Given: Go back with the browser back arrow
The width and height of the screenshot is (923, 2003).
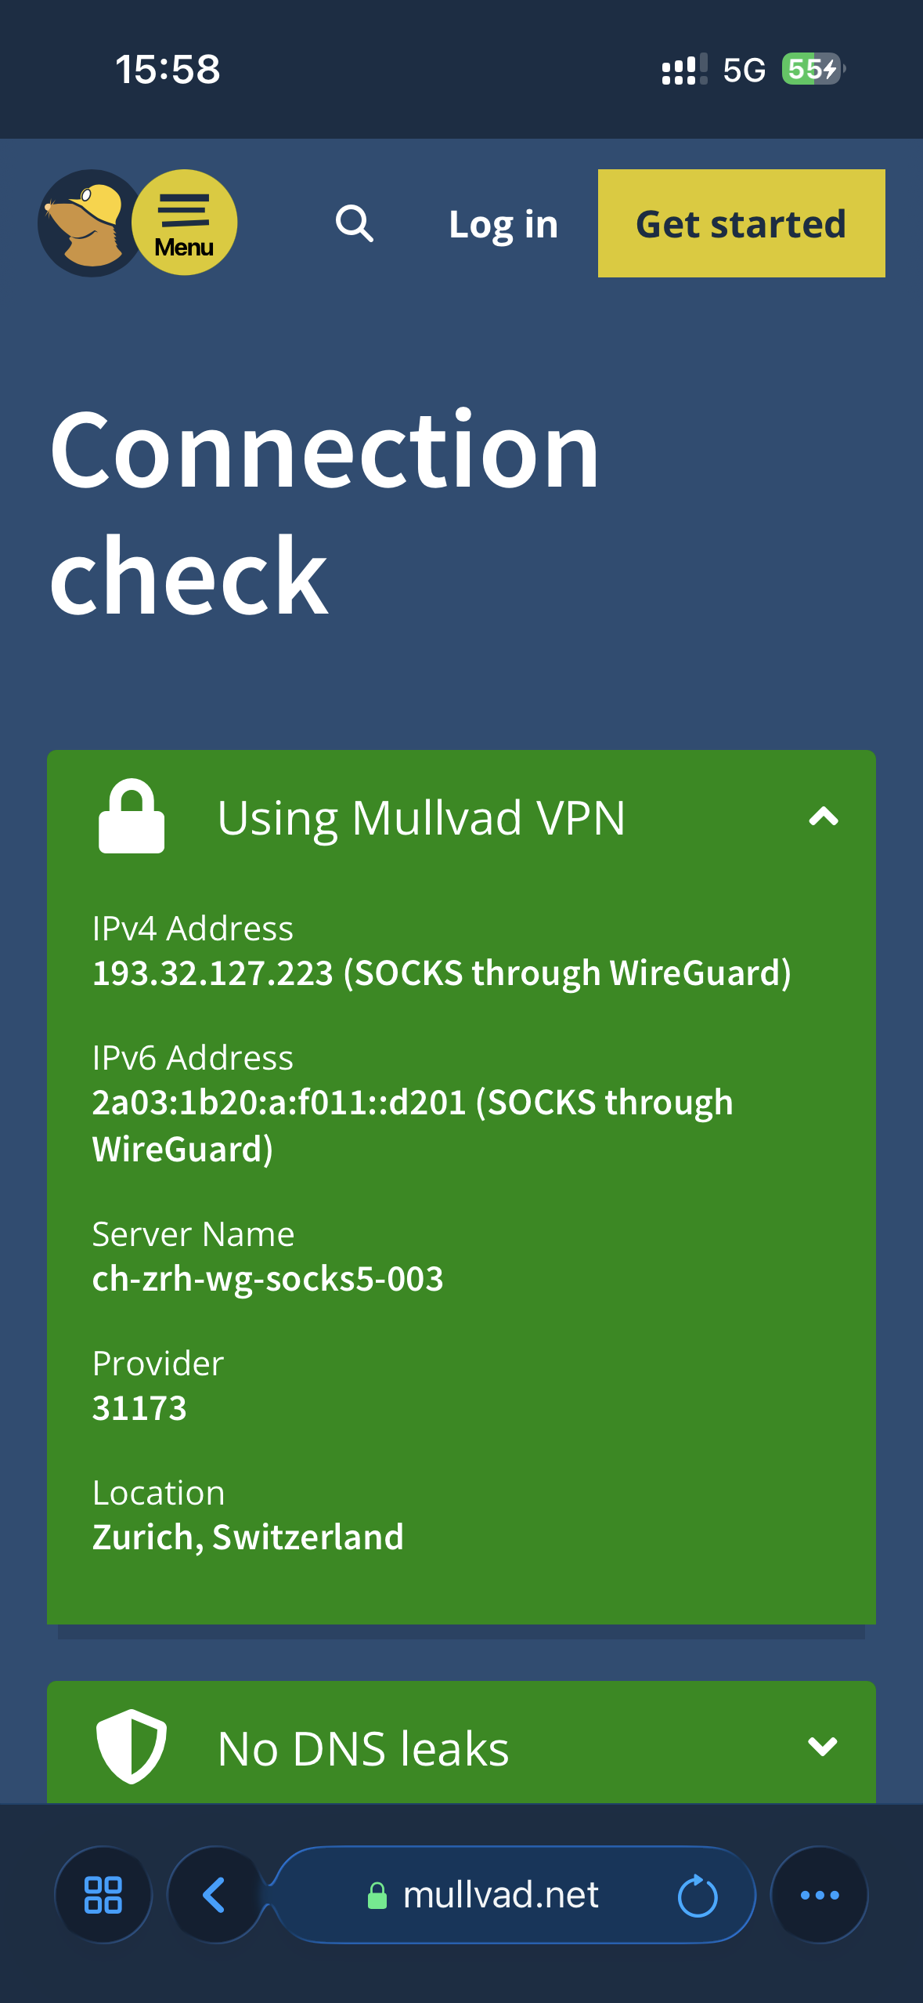Looking at the screenshot, I should (x=215, y=1895).
